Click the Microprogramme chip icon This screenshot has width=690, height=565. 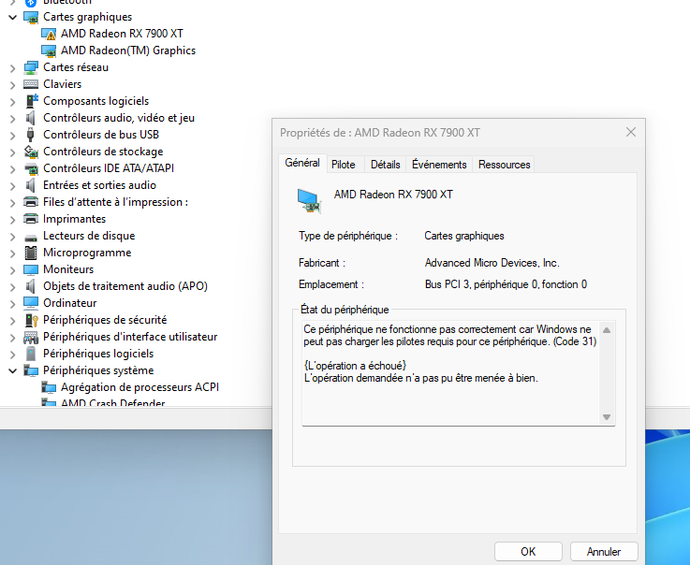click(31, 253)
